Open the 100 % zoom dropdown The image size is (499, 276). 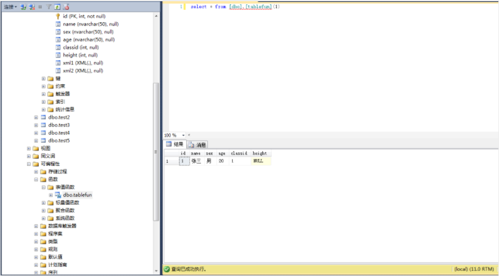(183, 135)
